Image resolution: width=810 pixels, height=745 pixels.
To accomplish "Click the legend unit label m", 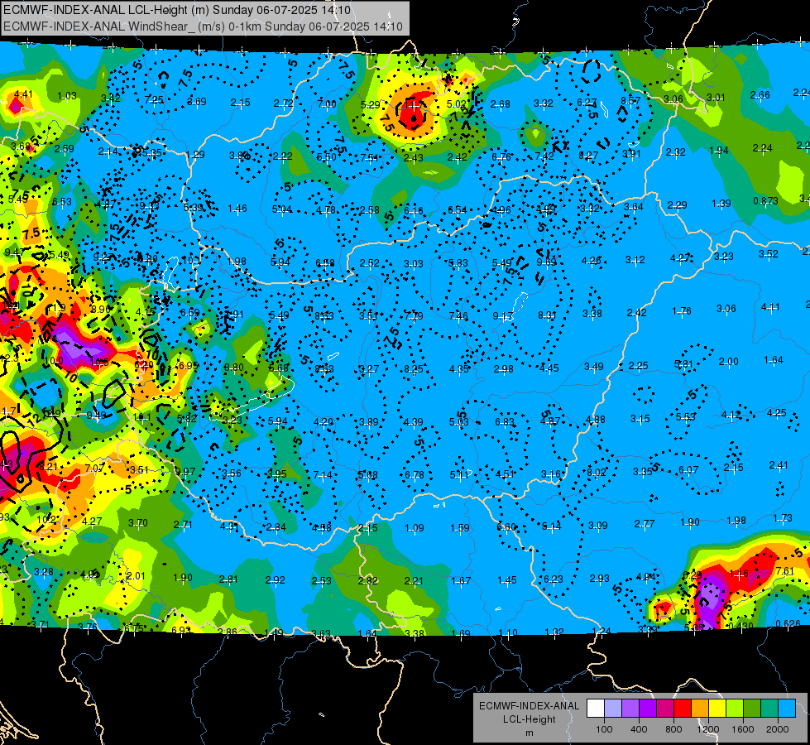I will pyautogui.click(x=529, y=733).
